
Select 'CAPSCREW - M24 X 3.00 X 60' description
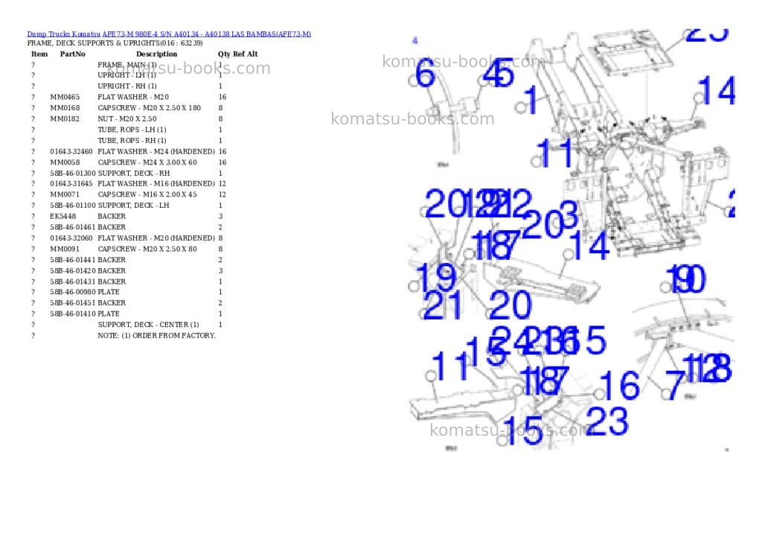click(147, 162)
